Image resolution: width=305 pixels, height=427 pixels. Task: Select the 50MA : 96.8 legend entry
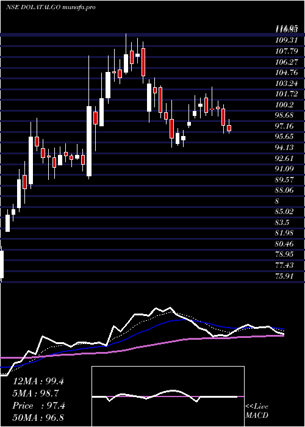tap(38, 418)
